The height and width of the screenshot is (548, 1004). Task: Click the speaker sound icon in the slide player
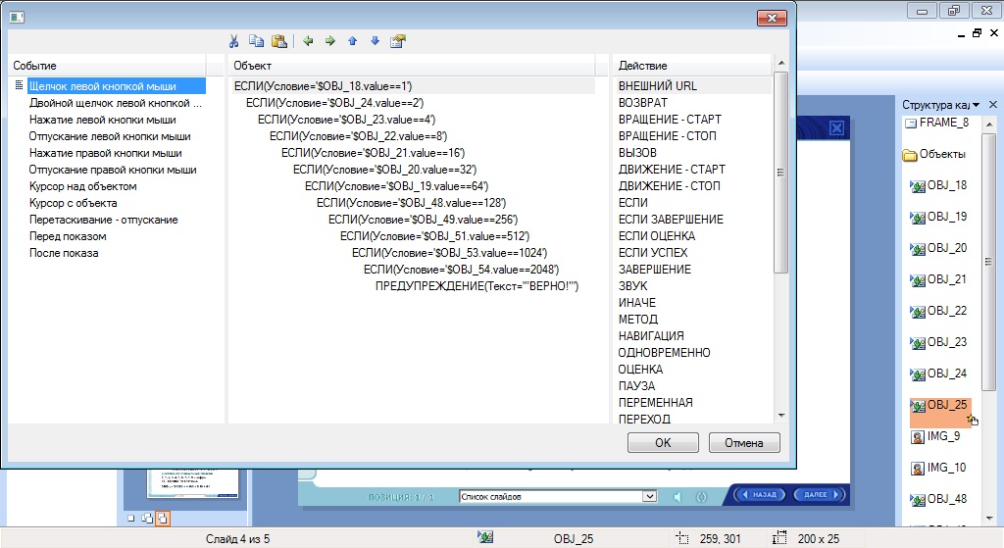click(x=678, y=496)
